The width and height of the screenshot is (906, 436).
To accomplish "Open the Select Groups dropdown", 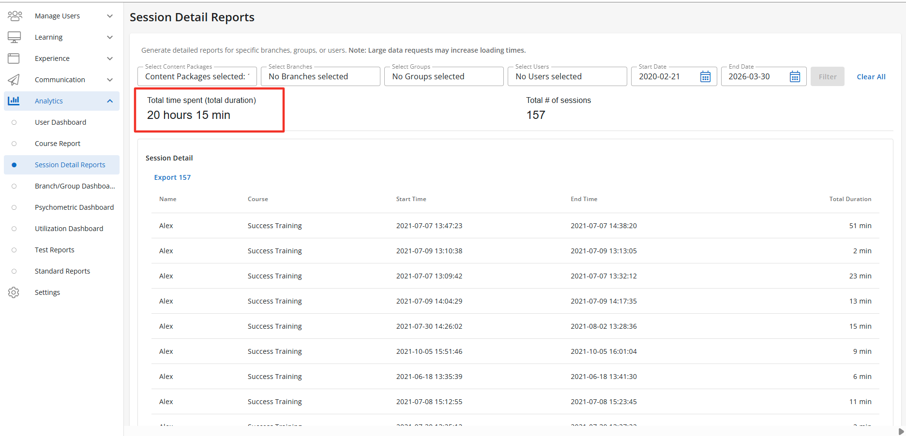I will (443, 76).
